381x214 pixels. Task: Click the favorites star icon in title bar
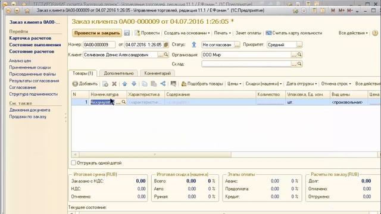(27, 11)
